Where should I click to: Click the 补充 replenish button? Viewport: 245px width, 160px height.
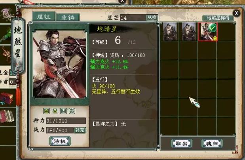pyautogui.click(x=80, y=130)
